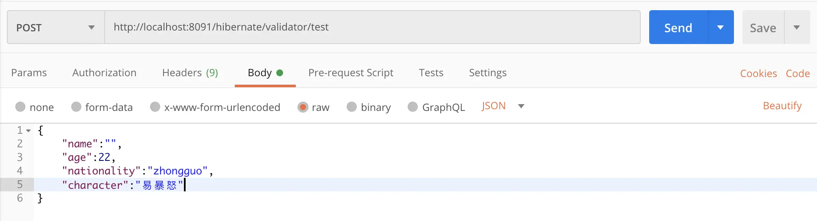
Task: Click the Beautify link
Action: coord(782,106)
